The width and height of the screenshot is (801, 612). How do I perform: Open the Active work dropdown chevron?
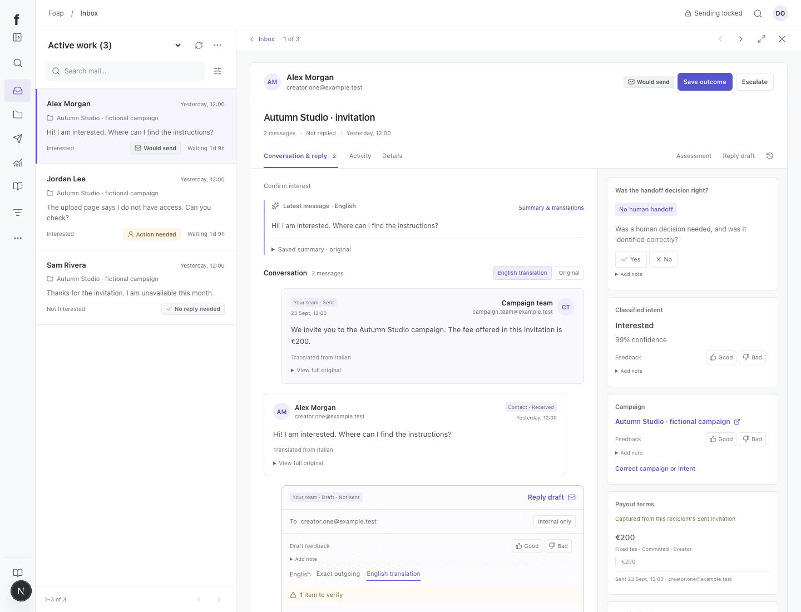(x=178, y=46)
